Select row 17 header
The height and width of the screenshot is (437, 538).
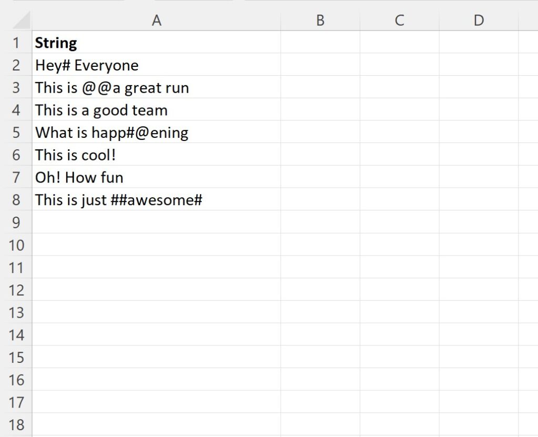[x=16, y=402]
